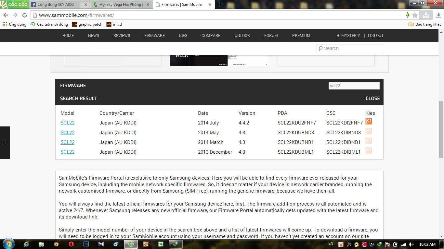444x249 pixels.
Task: Click the PDA value SCL22KDU2FNF7
Action: coord(297,123)
